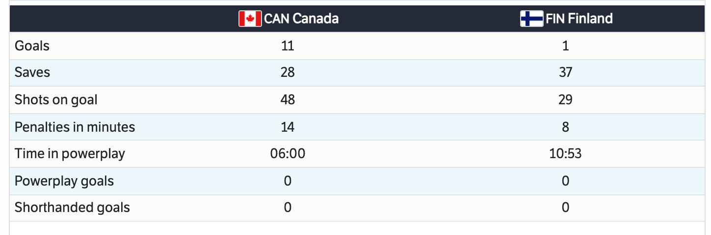Select the Goals row label
This screenshot has height=235, width=711.
tap(32, 46)
